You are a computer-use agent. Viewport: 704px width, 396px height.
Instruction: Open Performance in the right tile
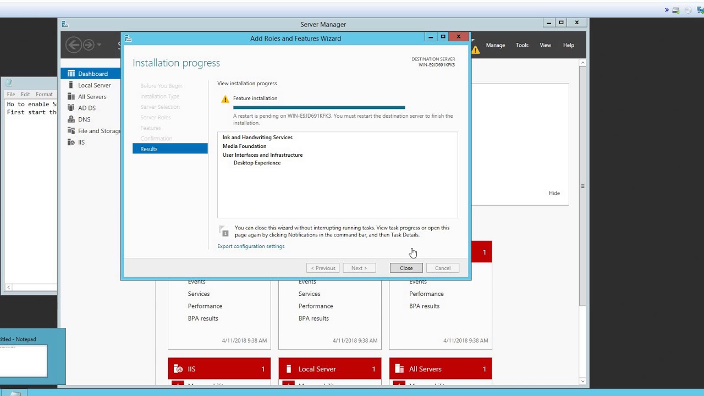pyautogui.click(x=426, y=294)
